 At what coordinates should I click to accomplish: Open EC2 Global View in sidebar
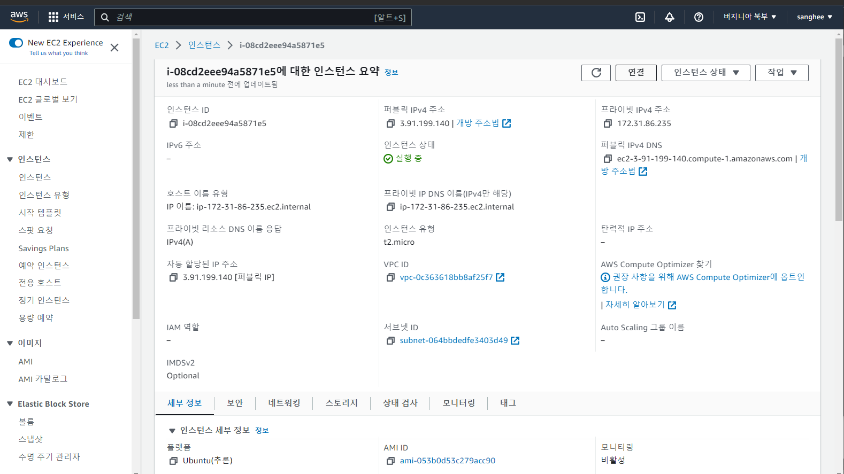(x=48, y=99)
